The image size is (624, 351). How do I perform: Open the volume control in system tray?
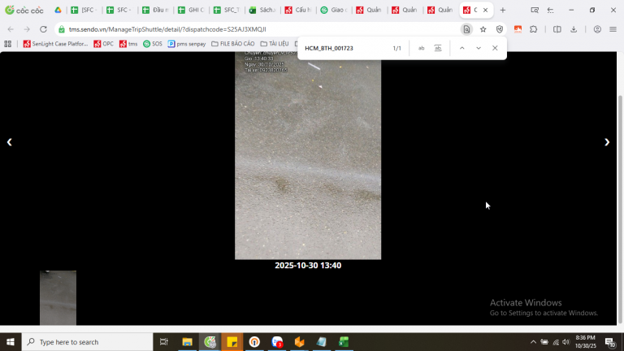click(565, 342)
